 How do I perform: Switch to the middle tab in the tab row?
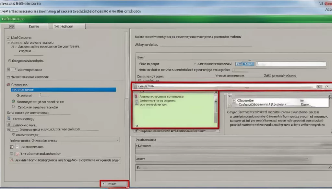tap(33, 26)
